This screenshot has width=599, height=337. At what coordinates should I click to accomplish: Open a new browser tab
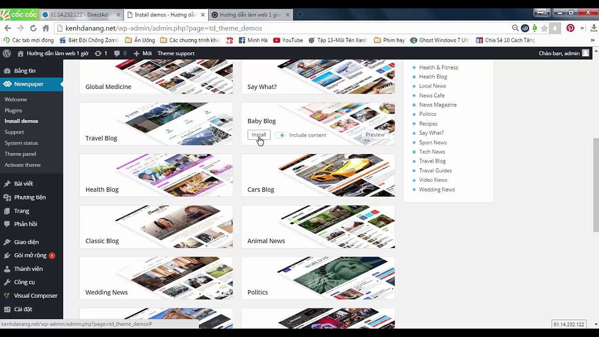300,15
